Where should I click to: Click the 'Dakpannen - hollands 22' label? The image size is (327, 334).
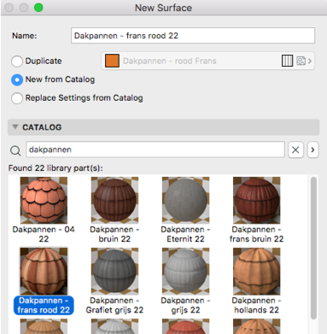256,305
